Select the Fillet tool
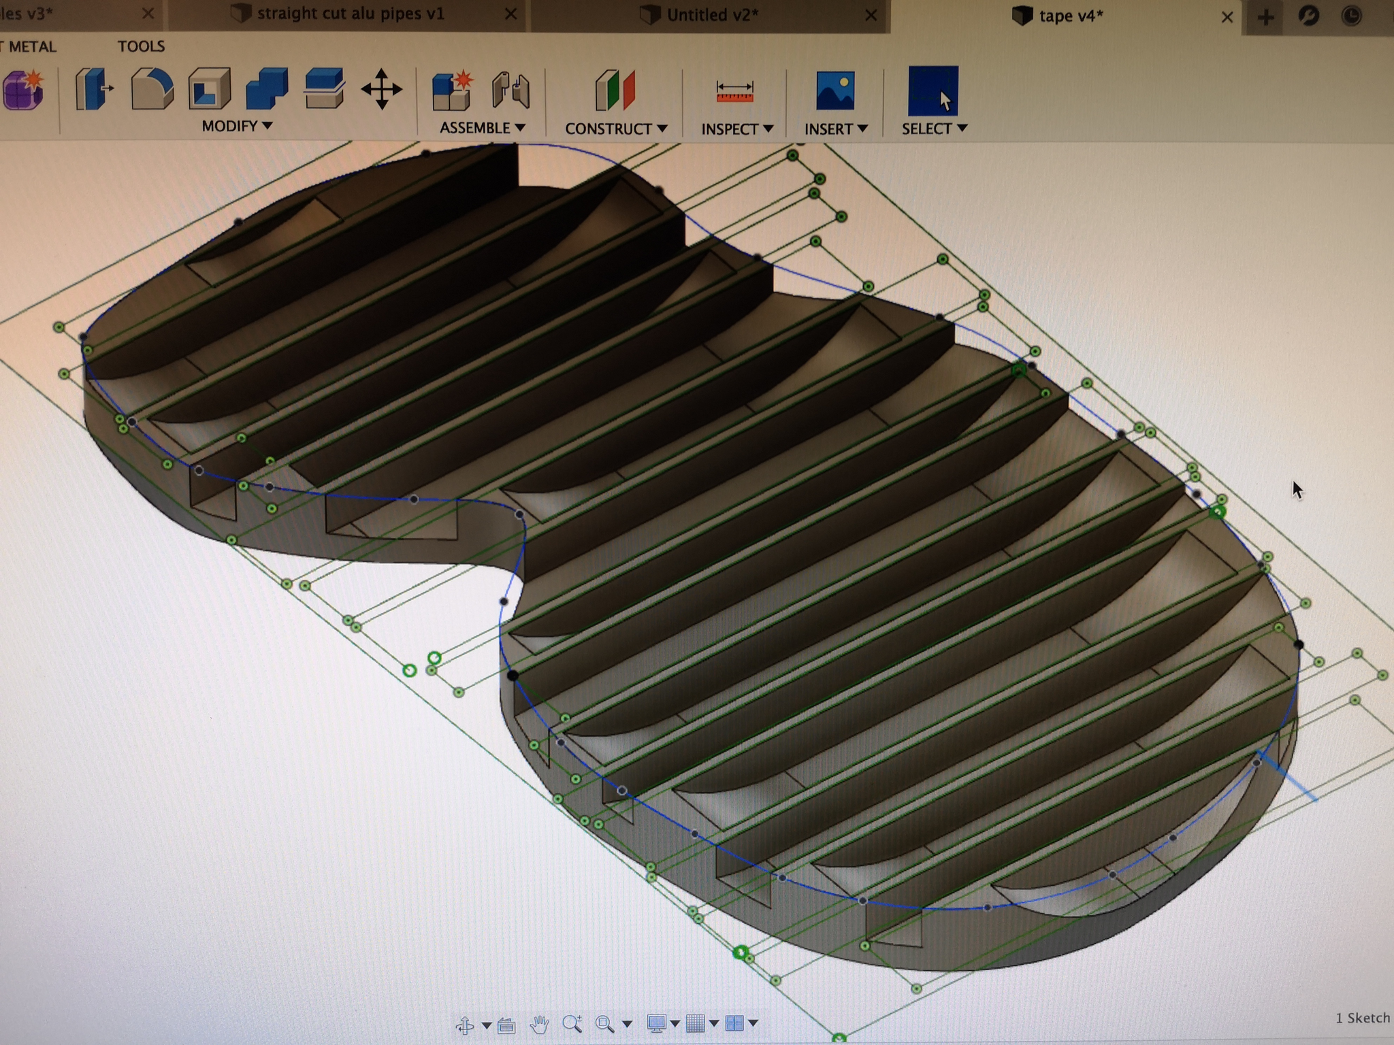The width and height of the screenshot is (1394, 1045). click(x=151, y=89)
